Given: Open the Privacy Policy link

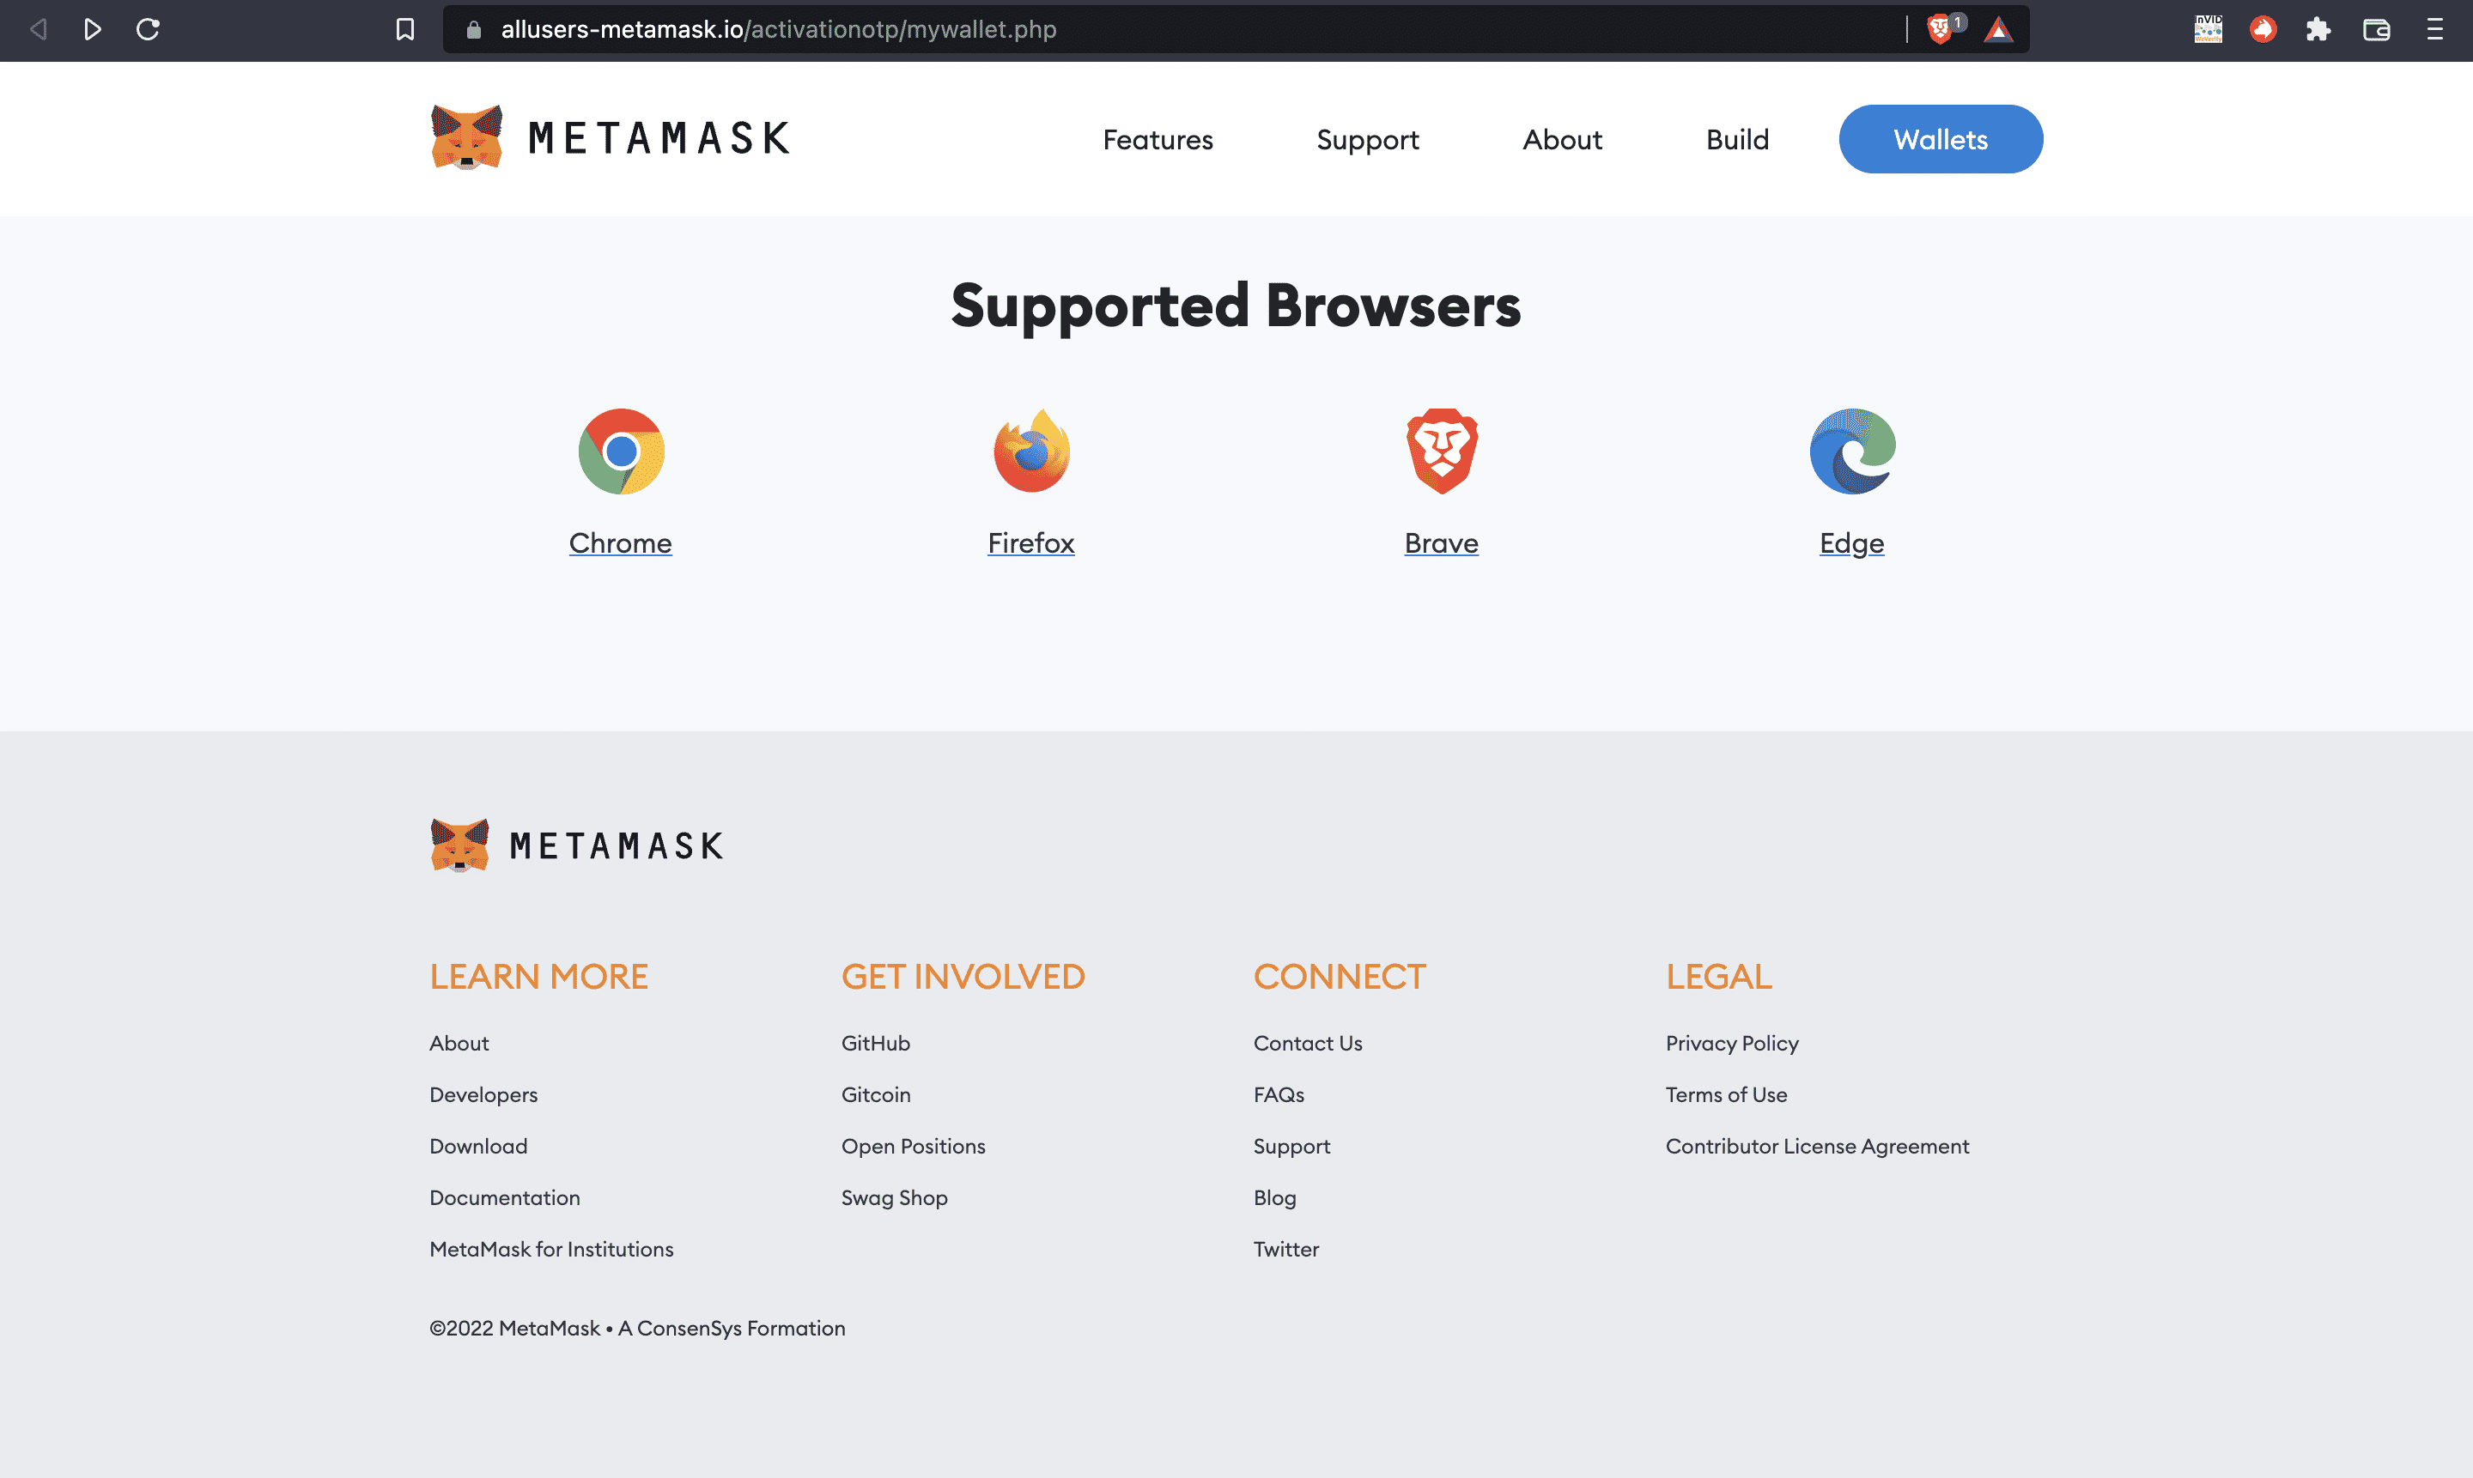Looking at the screenshot, I should click(1732, 1043).
